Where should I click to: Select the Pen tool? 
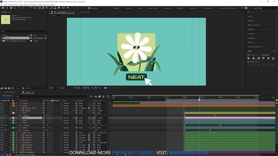43,8
